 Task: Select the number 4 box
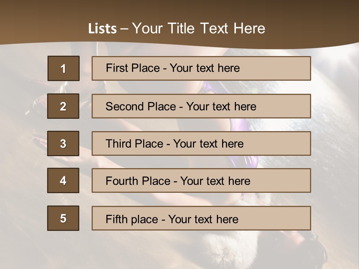click(63, 180)
